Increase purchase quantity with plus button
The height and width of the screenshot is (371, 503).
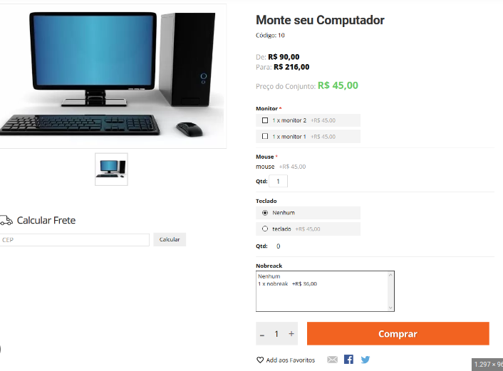[x=291, y=334]
